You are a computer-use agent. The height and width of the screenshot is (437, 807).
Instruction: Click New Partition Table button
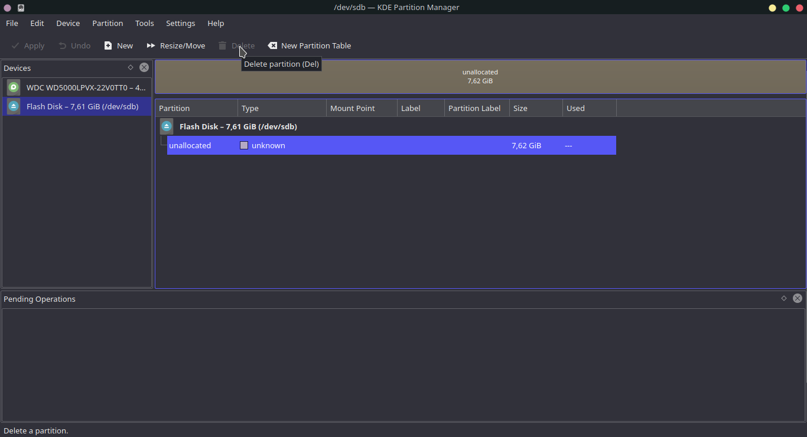[310, 45]
